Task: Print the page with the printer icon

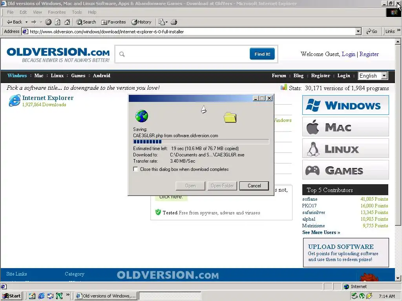Action: (x=174, y=22)
